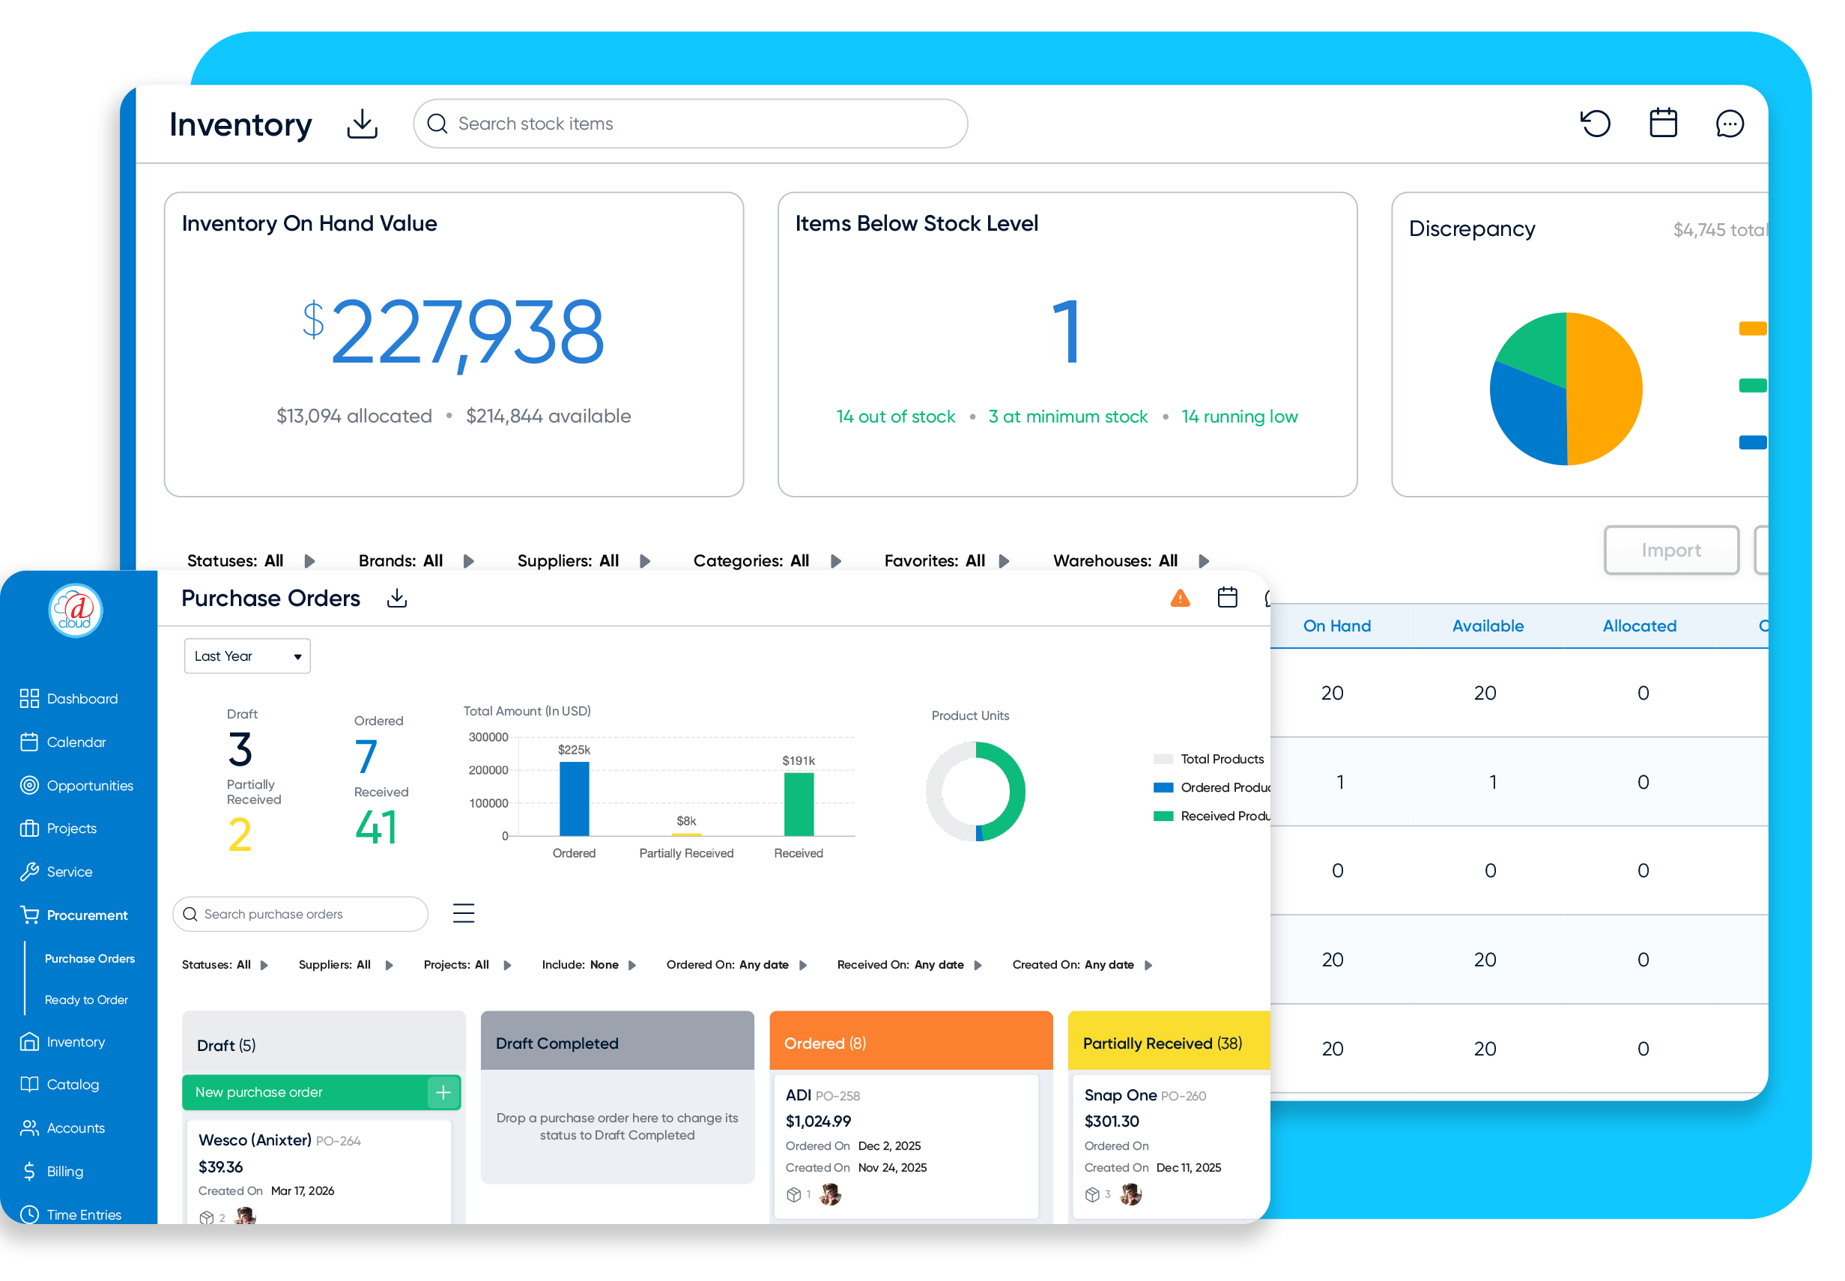Click the warning alert icon in Purchase Orders header
1845x1281 pixels.
(1180, 598)
